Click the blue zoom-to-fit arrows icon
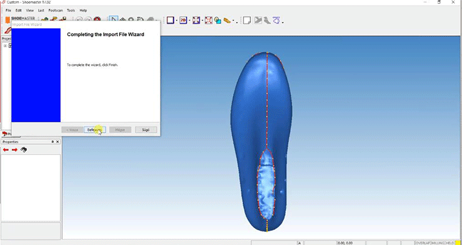Image resolution: width=462 pixels, height=245 pixels. (x=196, y=21)
